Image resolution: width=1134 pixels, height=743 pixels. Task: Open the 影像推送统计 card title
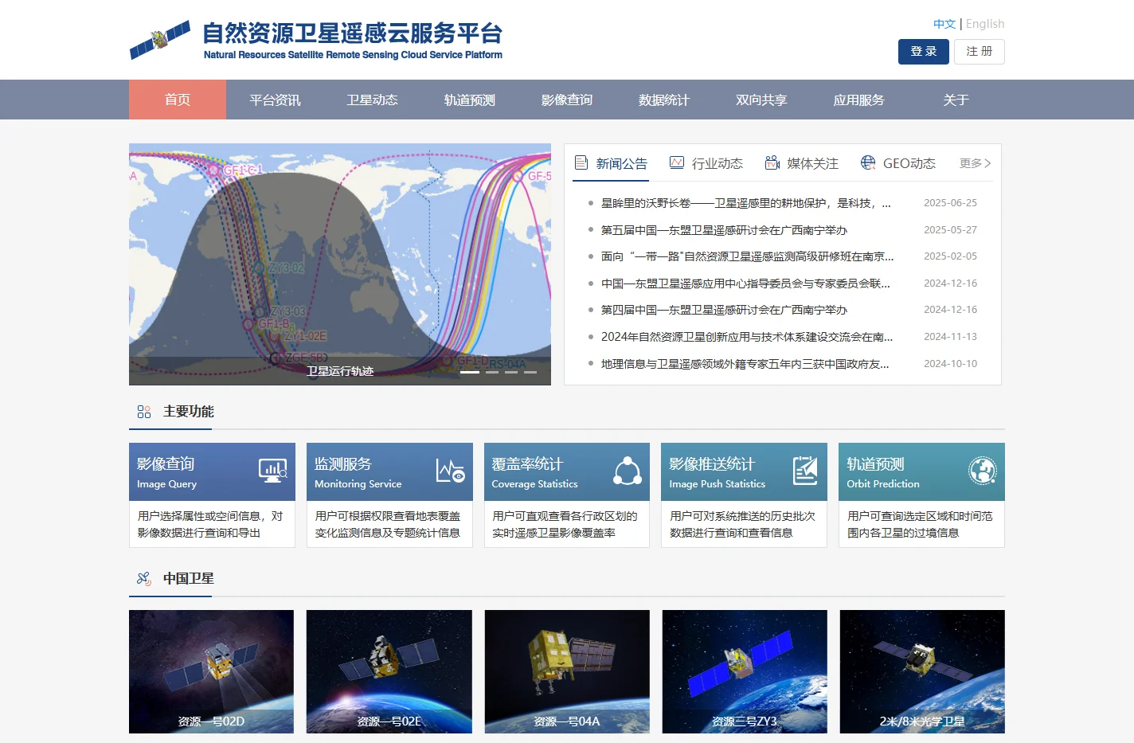(x=712, y=463)
